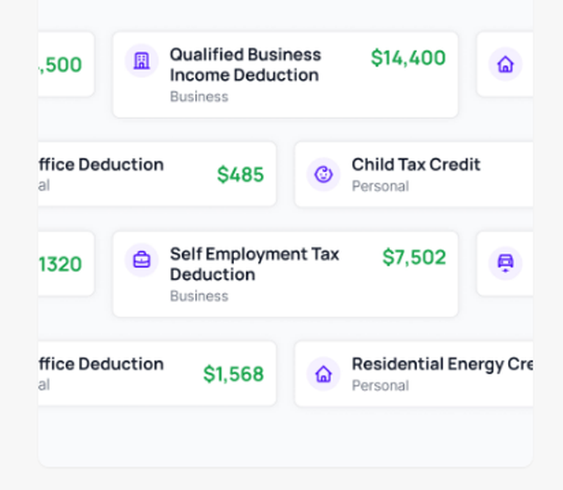Click the briefcase icon for Self Employment Tax
The width and height of the screenshot is (563, 490).
point(141,260)
